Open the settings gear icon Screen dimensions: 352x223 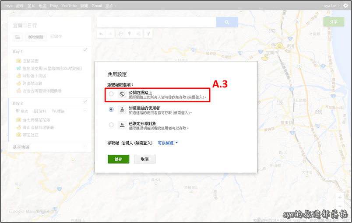(x=346, y=6)
